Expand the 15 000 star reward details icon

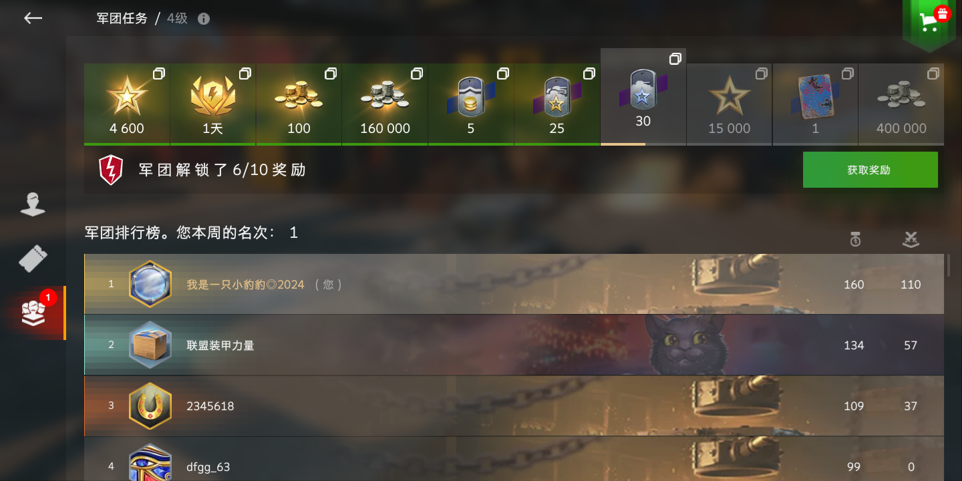761,73
